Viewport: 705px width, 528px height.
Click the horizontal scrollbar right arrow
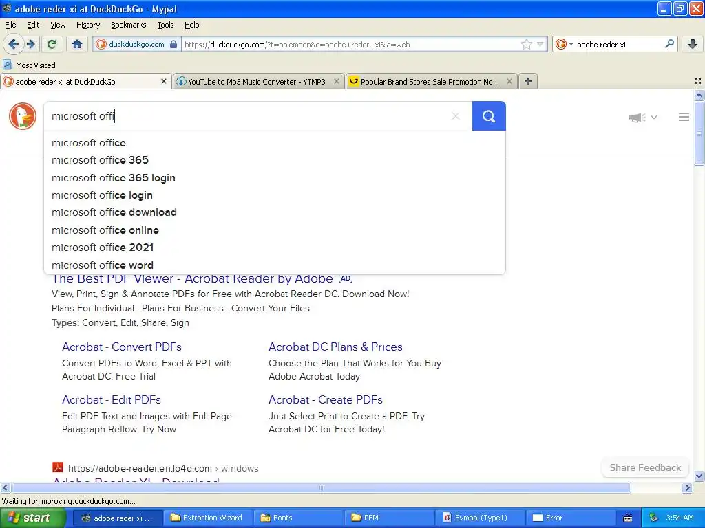click(x=688, y=487)
